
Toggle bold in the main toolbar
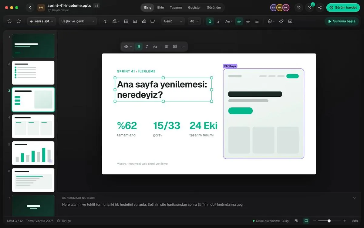210,21
